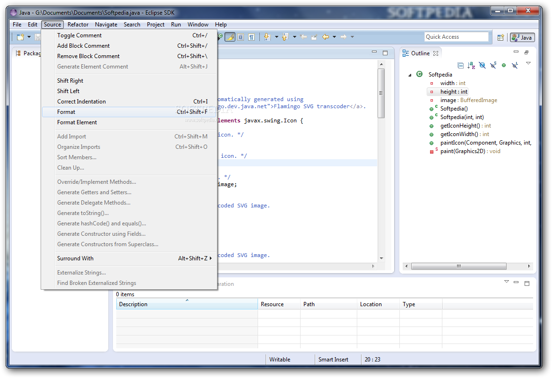
Task: Choose Format Element
Action: 129,122
